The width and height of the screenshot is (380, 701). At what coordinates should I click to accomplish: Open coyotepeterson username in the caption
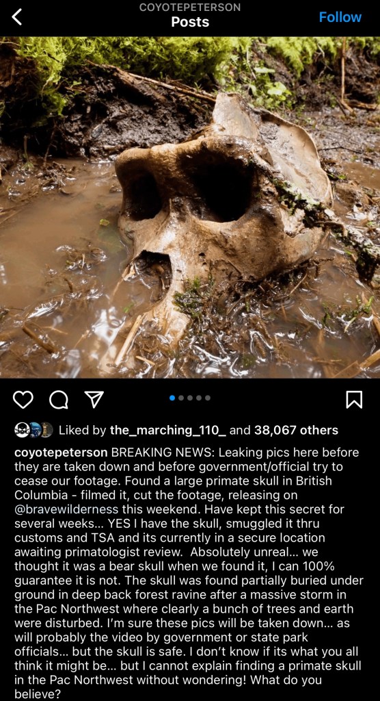pos(62,453)
